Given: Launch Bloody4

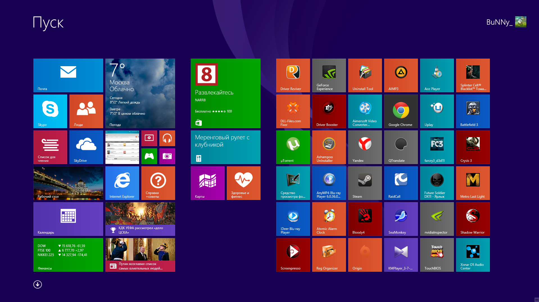Looking at the screenshot, I should 365,219.
